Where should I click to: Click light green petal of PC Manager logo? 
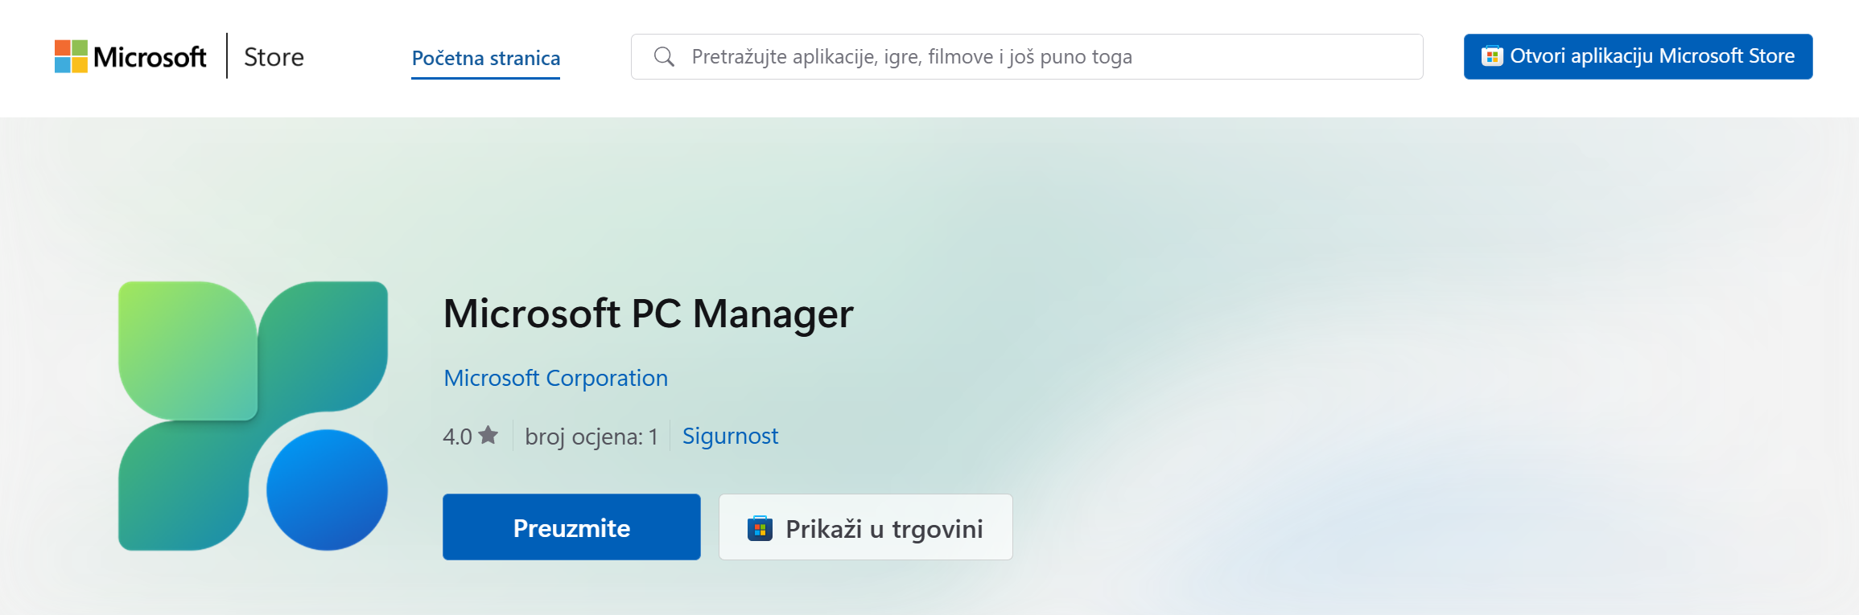[187, 350]
